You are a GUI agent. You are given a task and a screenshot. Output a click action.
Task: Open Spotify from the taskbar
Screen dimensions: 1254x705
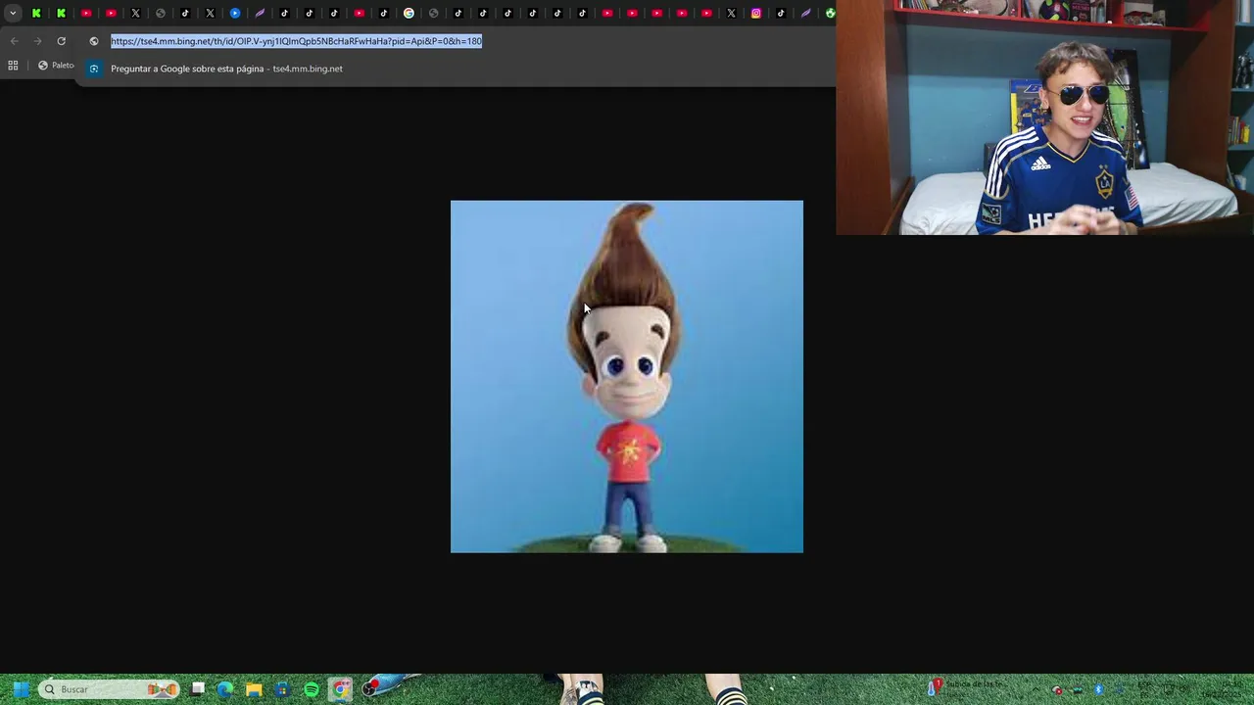tap(312, 689)
